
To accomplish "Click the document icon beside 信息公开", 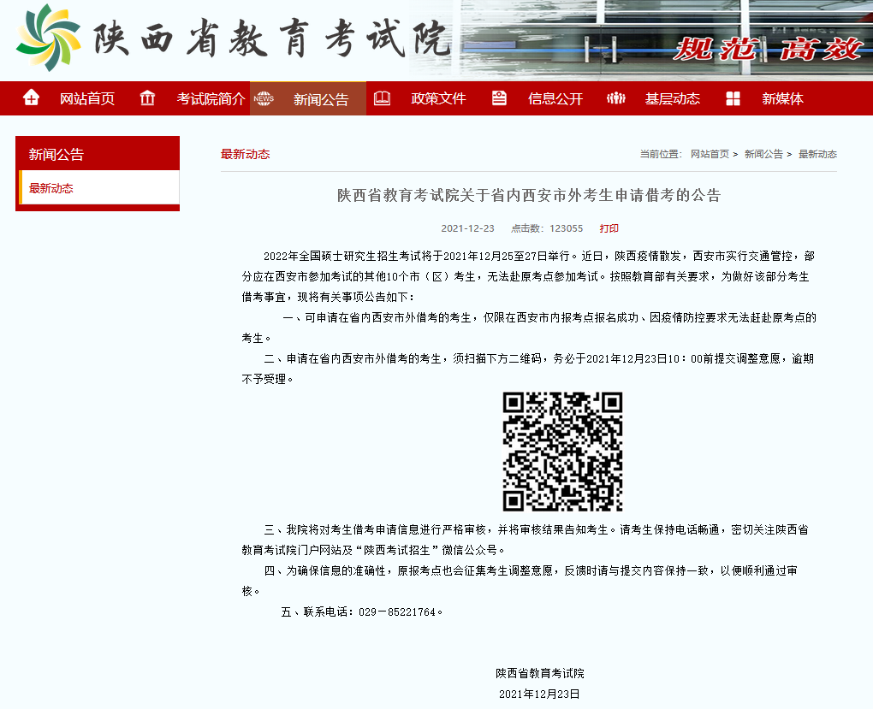I will coord(499,97).
